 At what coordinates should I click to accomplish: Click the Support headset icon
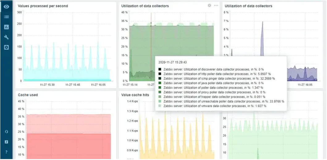click(x=6, y=132)
